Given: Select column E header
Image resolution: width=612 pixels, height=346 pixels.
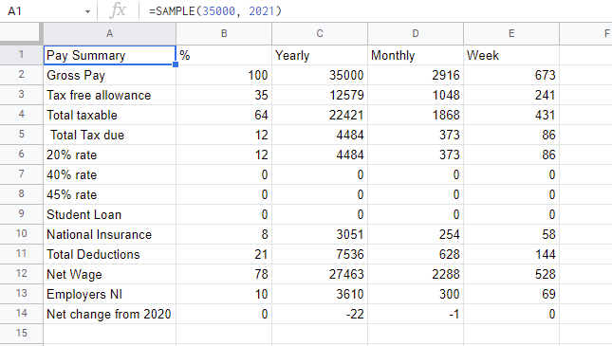Looking at the screenshot, I should pos(511,33).
